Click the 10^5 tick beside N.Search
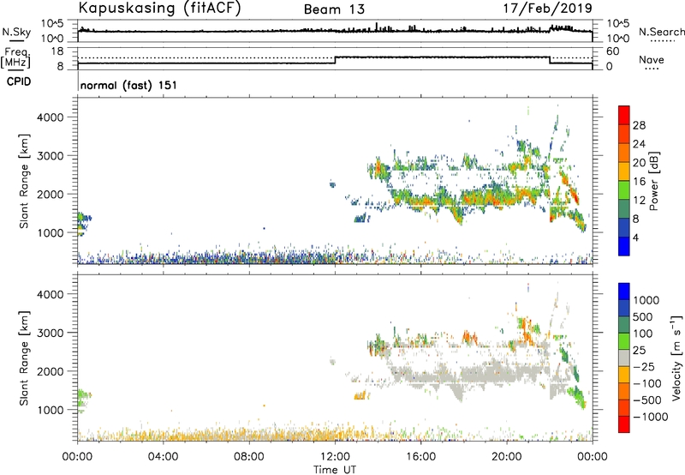 (x=617, y=24)
